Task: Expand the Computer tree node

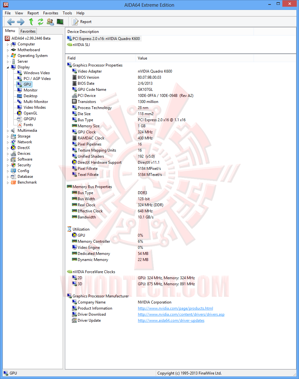Action: click(x=8, y=44)
